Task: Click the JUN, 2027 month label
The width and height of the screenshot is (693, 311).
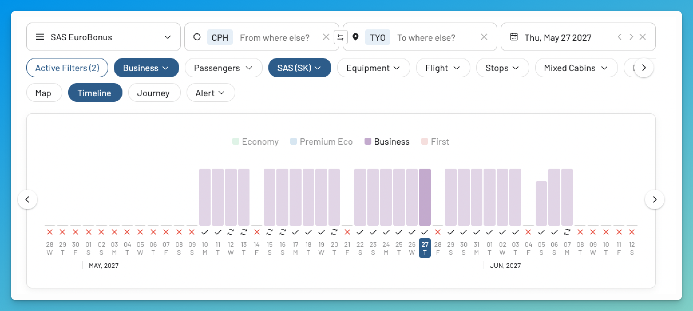Action: [x=505, y=266]
